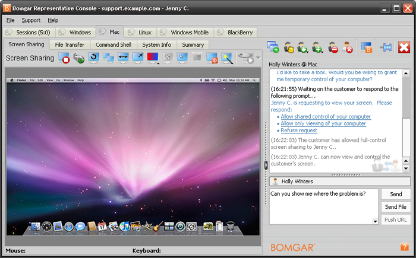
Task: Switch to the Windows session tab
Action: [76, 32]
